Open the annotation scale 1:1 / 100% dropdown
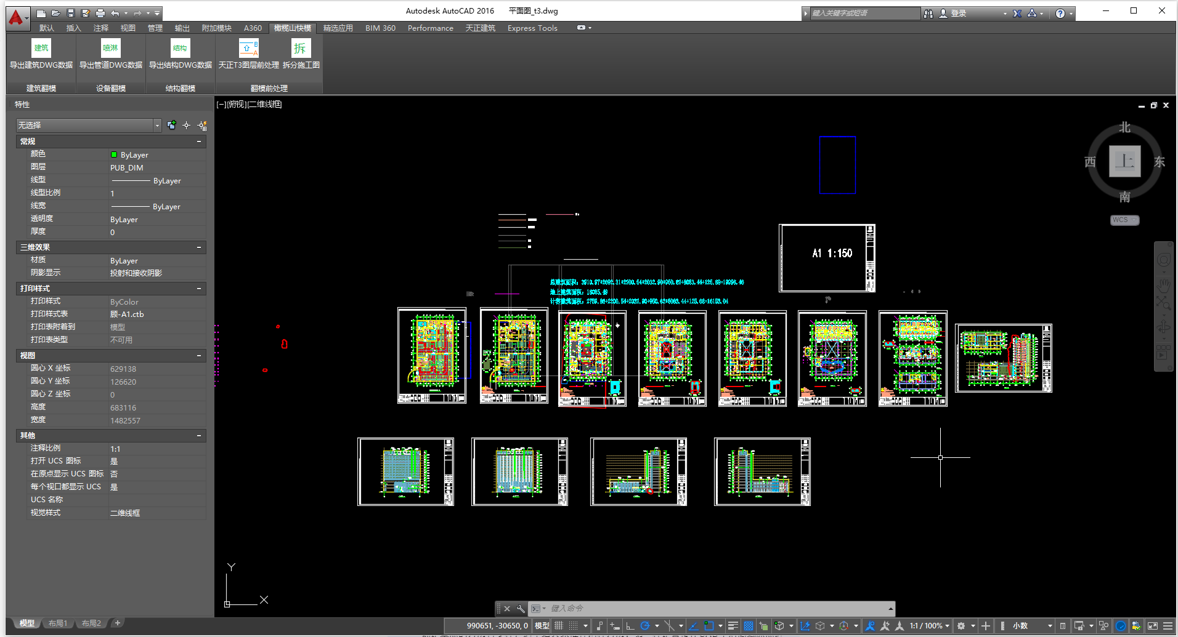The width and height of the screenshot is (1178, 637). pos(930,626)
